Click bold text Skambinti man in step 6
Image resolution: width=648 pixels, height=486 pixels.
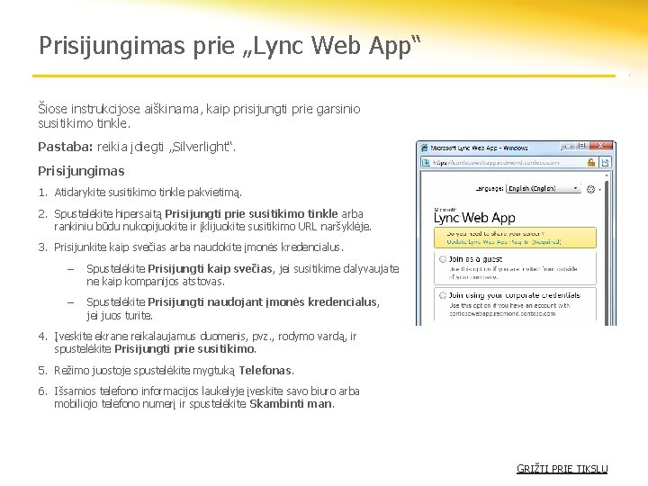tap(291, 404)
